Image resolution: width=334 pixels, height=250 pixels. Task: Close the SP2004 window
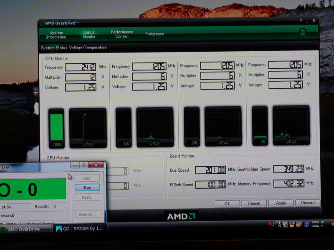coord(96,165)
